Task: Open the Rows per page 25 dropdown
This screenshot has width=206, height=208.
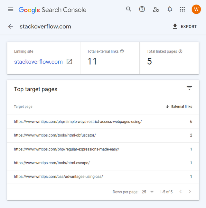Action: [148, 192]
